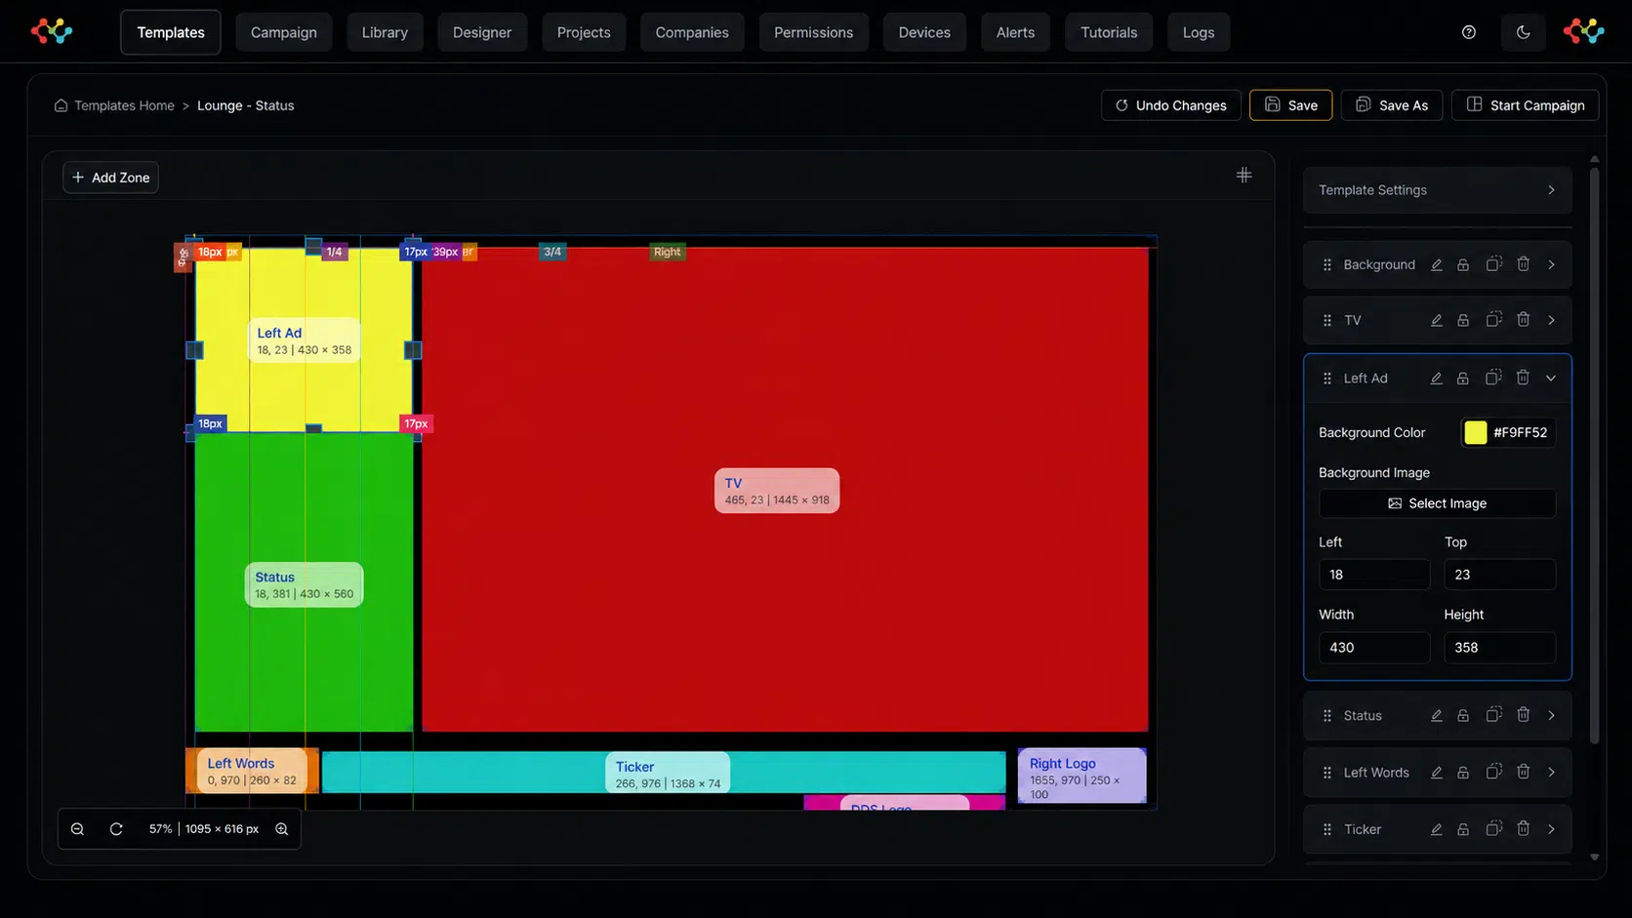Go to the Library tab
The height and width of the screenshot is (918, 1632).
coord(385,32)
